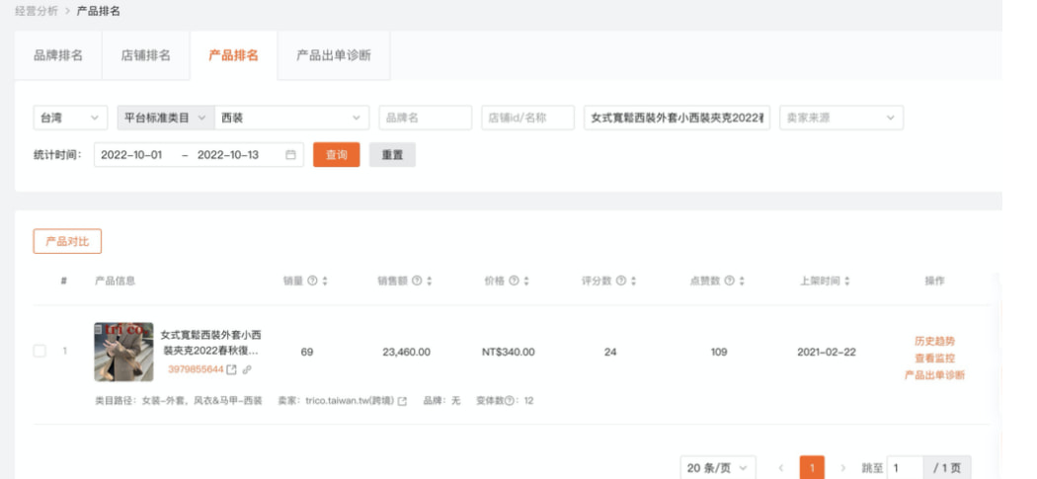Copy the product link via the chain icon
Screen dimensions: 1037x479
[247, 369]
